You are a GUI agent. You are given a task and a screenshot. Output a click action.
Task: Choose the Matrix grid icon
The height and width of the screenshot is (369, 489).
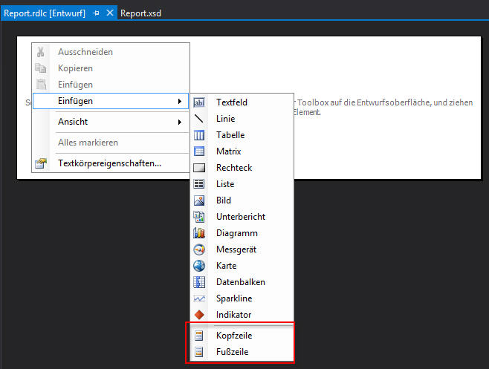(199, 151)
